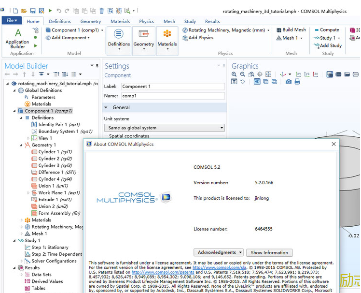The image size is (361, 293).
Task: Open the comsol.com/patents link
Action: [163, 272]
